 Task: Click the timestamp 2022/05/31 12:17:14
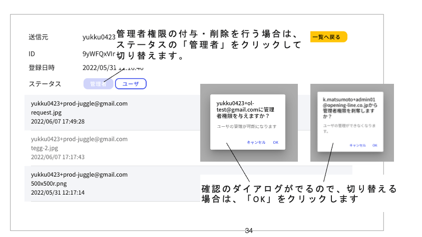click(x=58, y=192)
